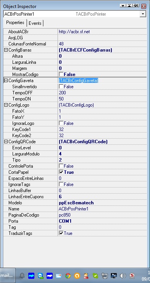
Task: Edit the TempoOFF value 200
Action: [62, 93]
